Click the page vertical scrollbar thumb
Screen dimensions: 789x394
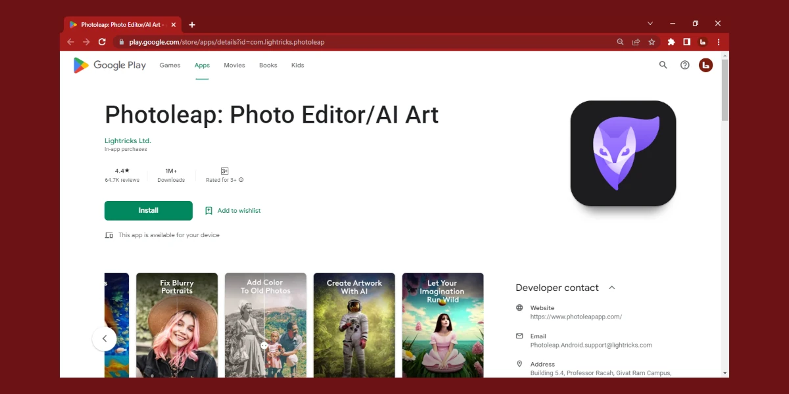tap(725, 91)
